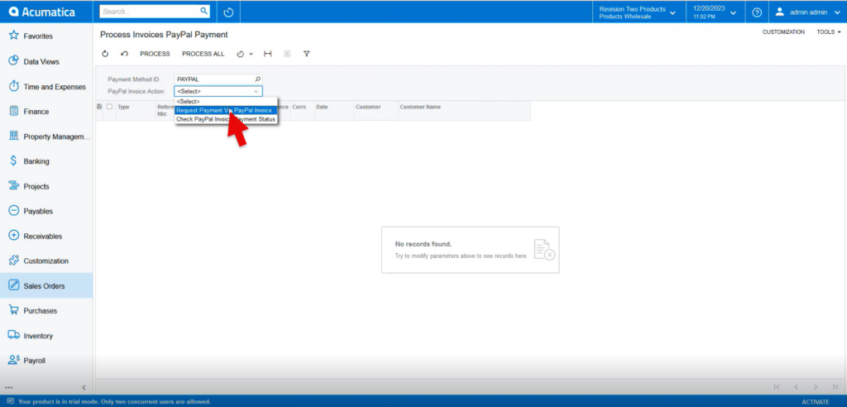
Task: Go to last page pager button
Action: coord(835,387)
